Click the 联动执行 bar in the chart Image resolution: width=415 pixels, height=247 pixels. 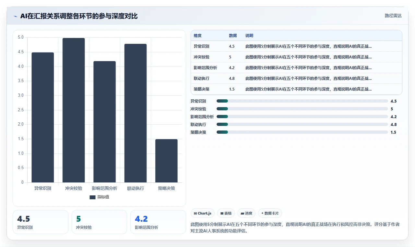pyautogui.click(x=136, y=113)
